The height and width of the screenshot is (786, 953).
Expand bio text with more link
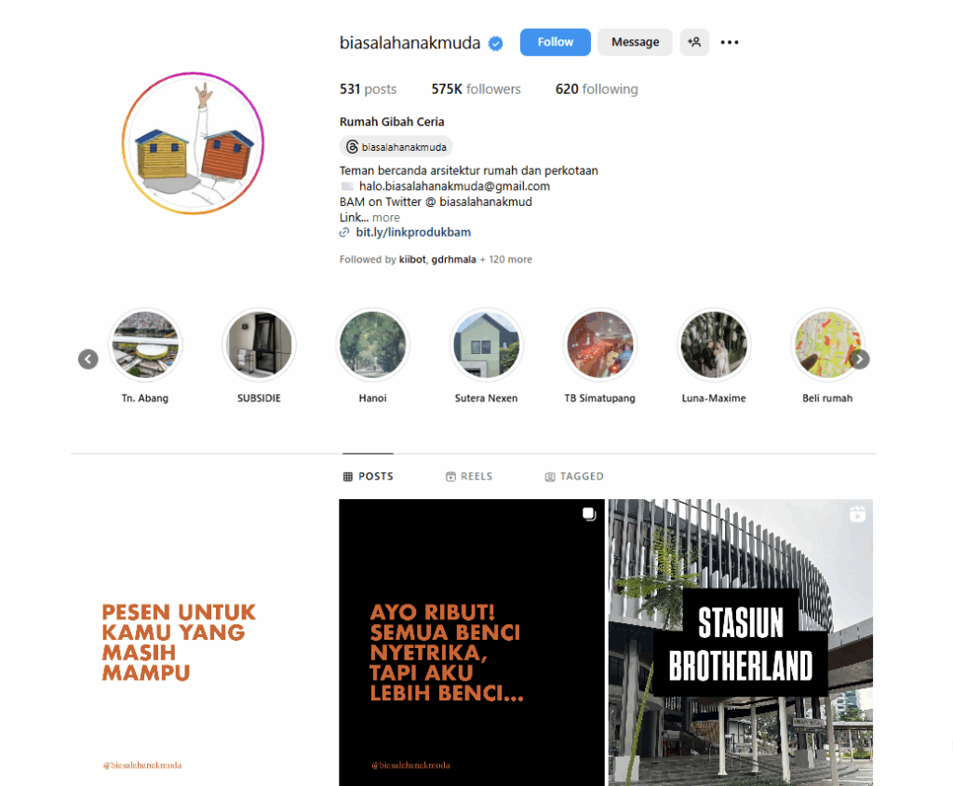pyautogui.click(x=386, y=217)
